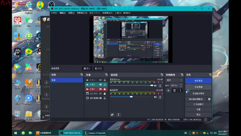Mute the 麦克风/Aux channel
The image size is (241, 136).
tap(155, 86)
